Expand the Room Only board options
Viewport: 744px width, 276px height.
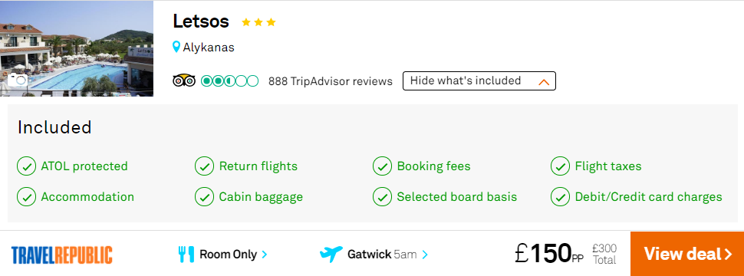point(233,255)
